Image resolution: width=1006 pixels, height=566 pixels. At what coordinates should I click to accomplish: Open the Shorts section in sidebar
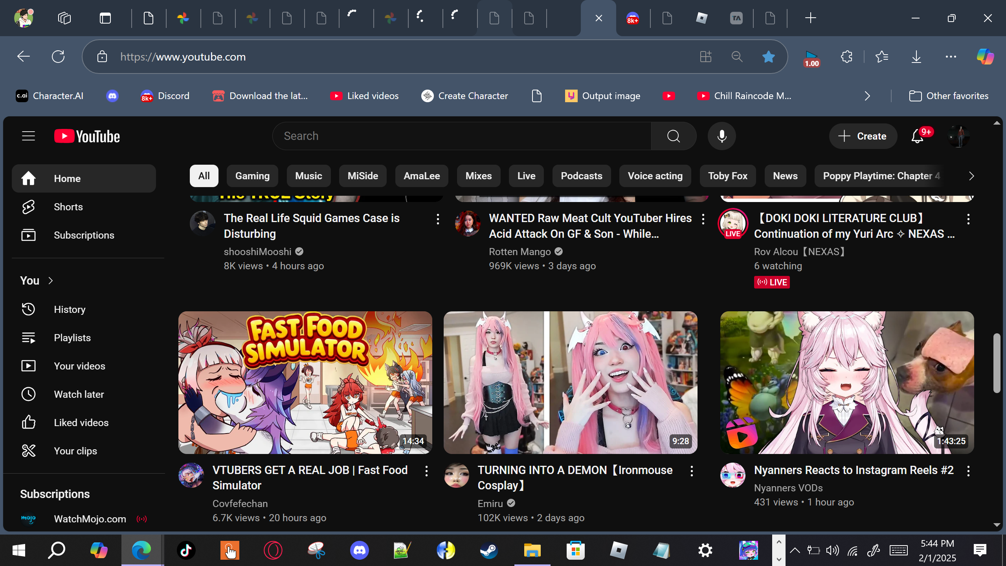click(68, 207)
